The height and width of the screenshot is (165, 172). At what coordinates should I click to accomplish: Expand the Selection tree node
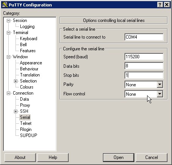15,81
